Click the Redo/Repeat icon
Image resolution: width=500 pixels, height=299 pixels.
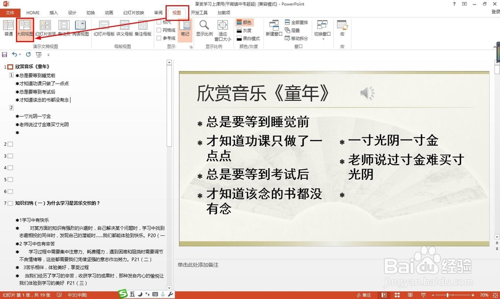point(28,54)
